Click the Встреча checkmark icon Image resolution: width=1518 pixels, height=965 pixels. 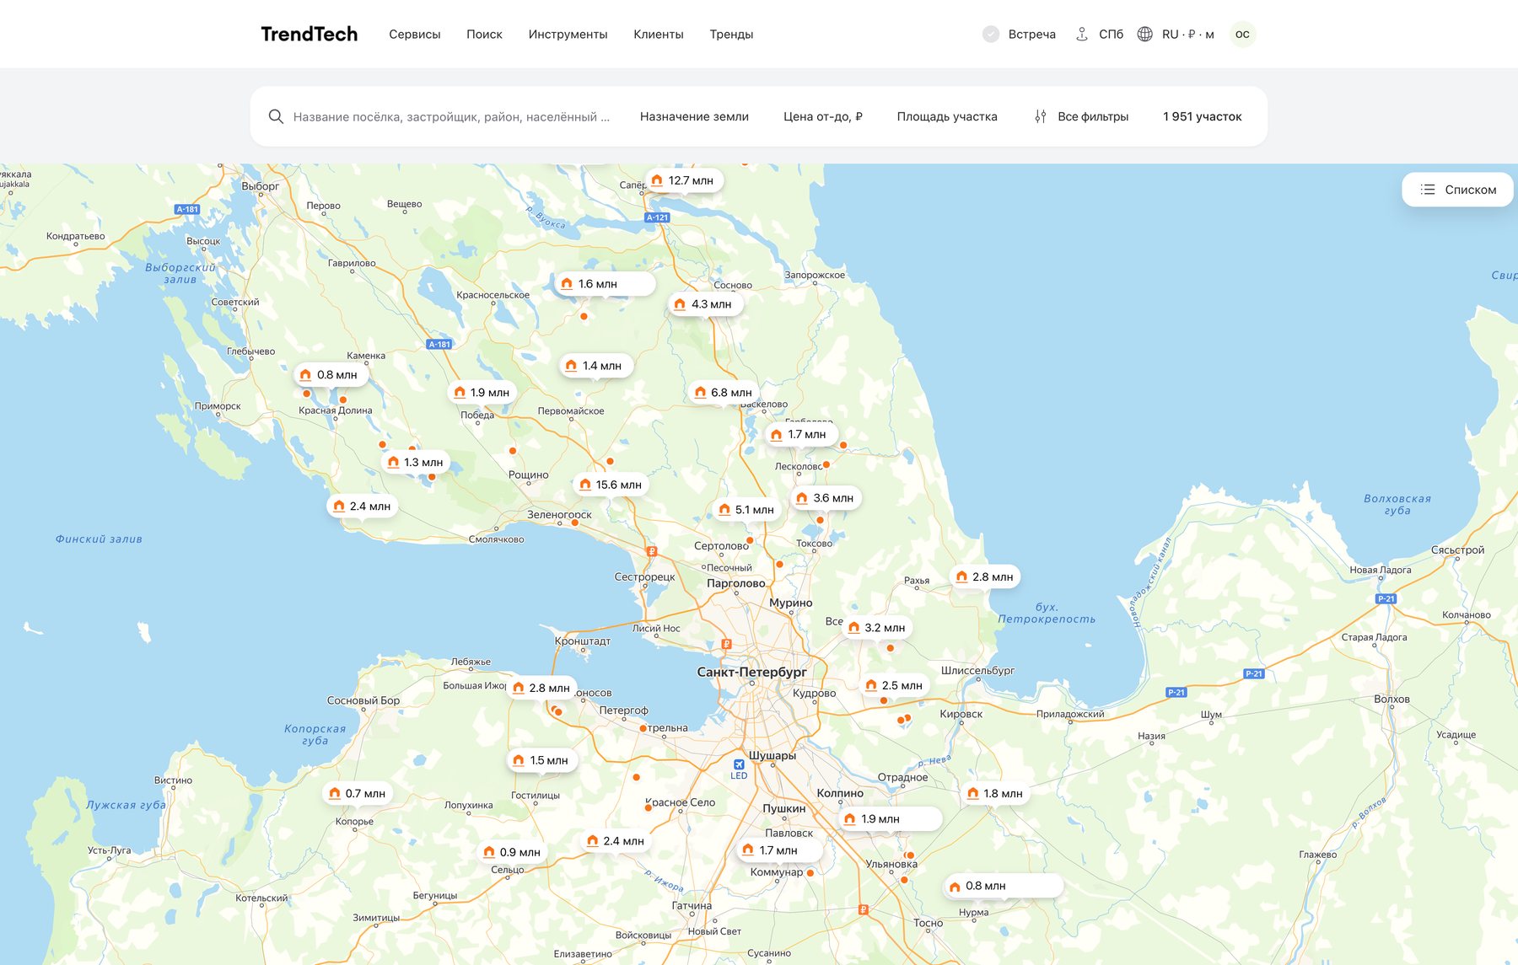click(991, 34)
